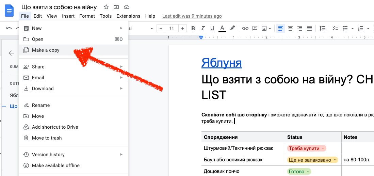Add a comment using toolbar icon

click(255, 28)
